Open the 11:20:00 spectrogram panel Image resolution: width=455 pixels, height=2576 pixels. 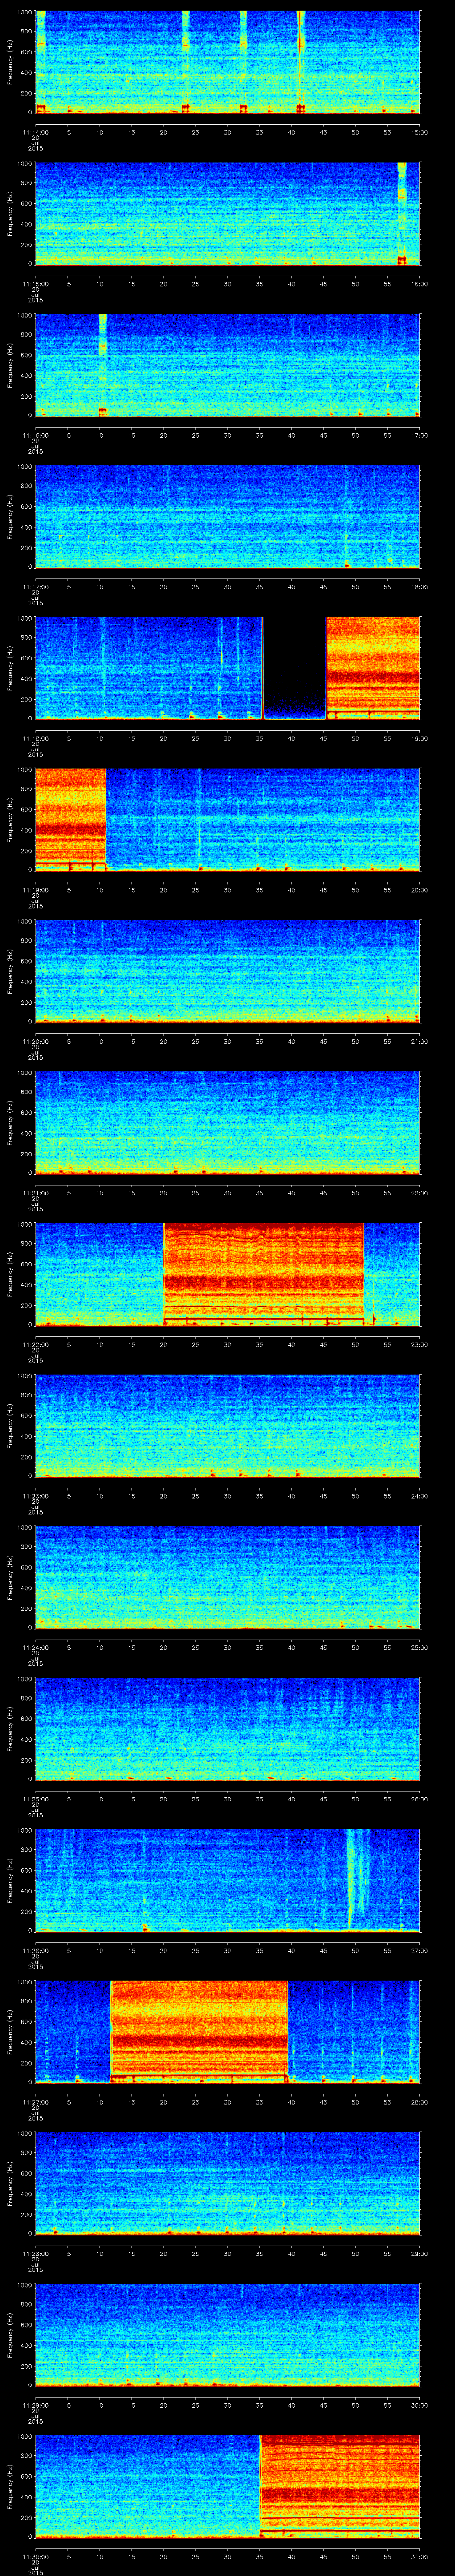coord(227,971)
